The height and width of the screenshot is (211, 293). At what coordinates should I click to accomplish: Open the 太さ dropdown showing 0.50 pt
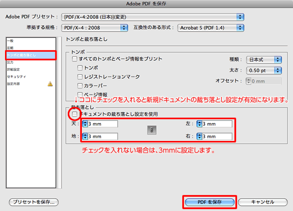264,70
